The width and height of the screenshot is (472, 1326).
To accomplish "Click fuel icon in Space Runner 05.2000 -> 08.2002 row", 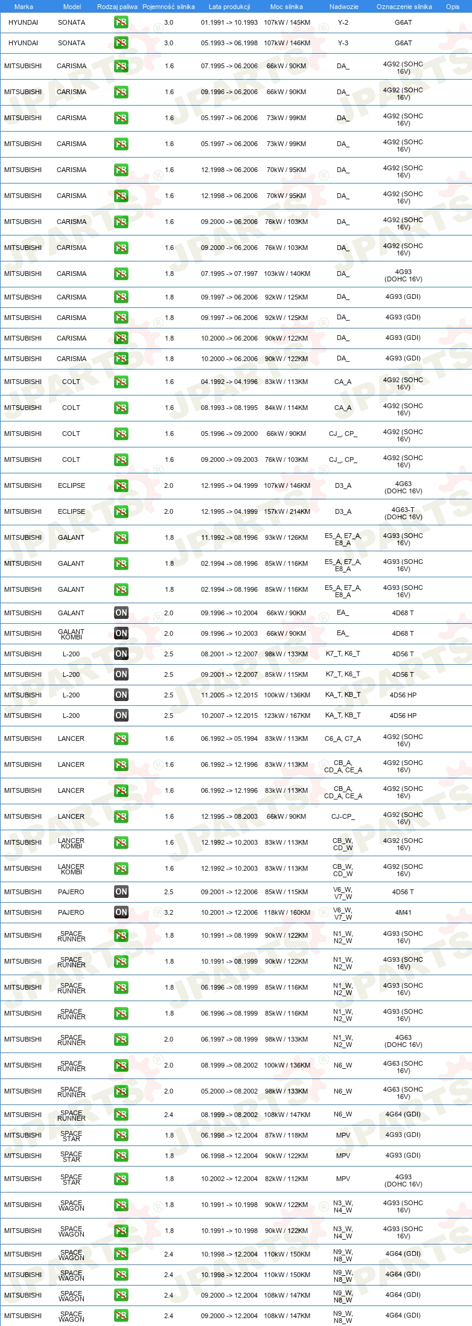I will coord(121,1092).
